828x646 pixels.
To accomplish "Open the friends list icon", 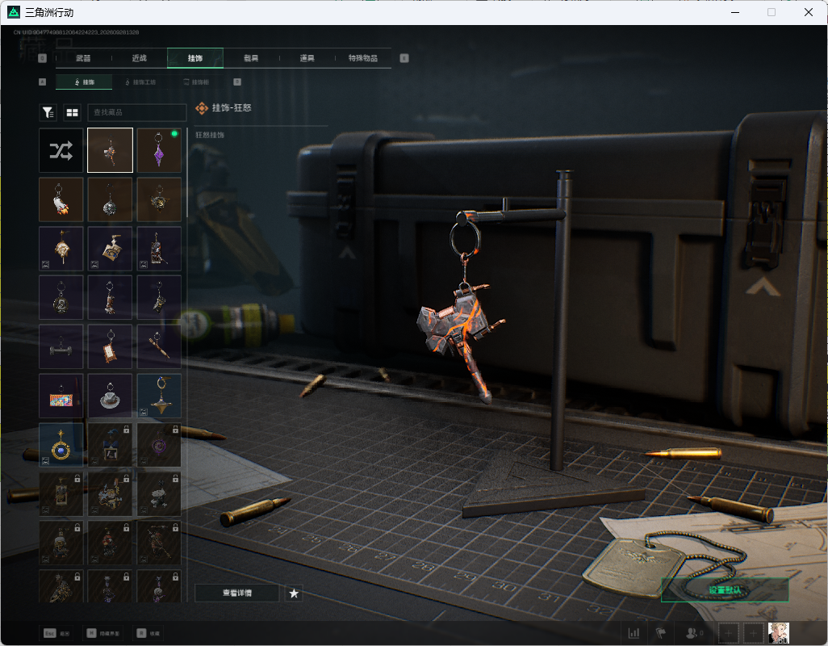I will pyautogui.click(x=694, y=632).
